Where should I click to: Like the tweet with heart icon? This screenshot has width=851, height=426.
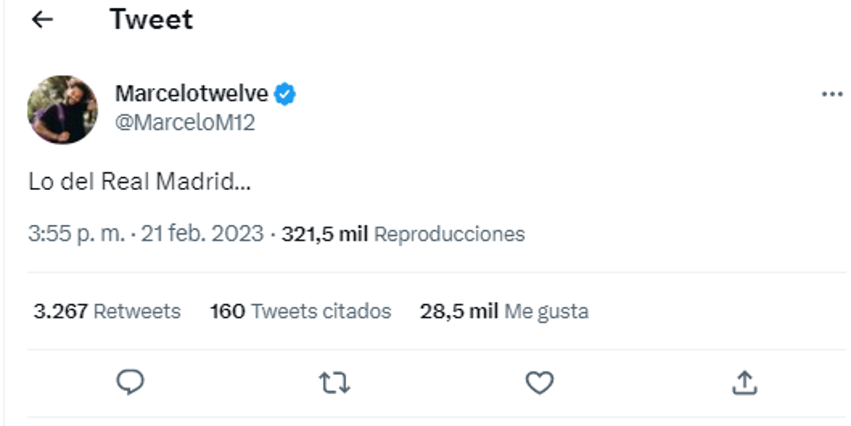(x=539, y=383)
